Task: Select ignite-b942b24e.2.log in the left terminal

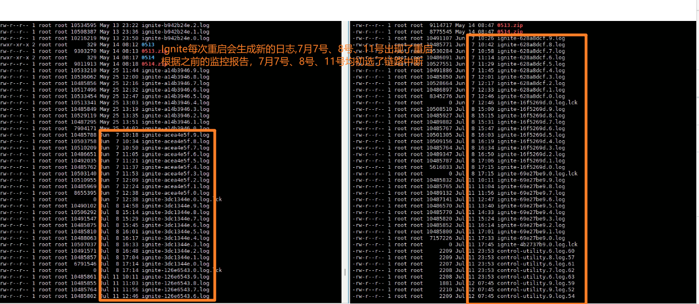Action: (175, 25)
